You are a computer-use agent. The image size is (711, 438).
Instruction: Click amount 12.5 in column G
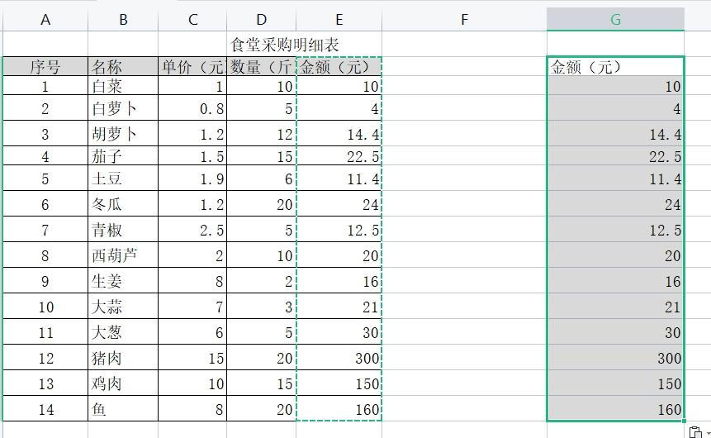pos(616,229)
